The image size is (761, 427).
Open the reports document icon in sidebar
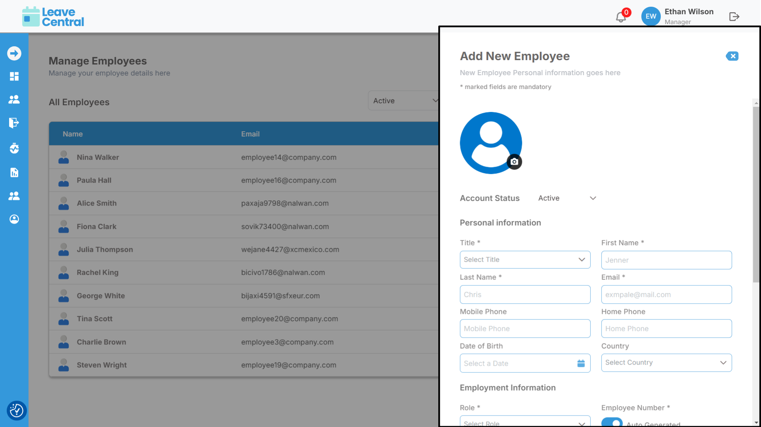[14, 172]
